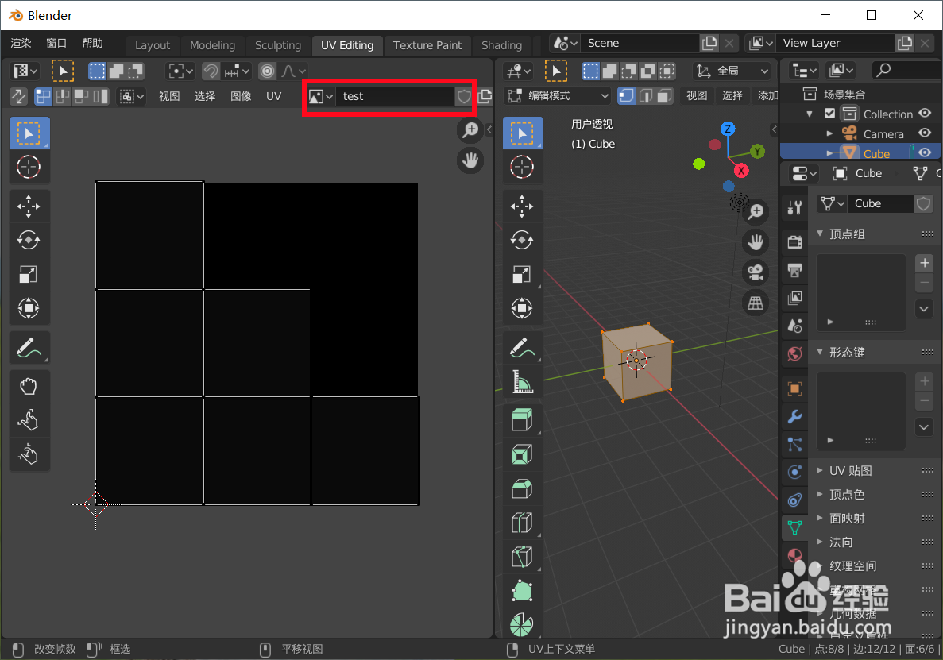Screen dimensions: 943x660
Task: Switch to the Modeling workspace tab
Action: coord(212,45)
